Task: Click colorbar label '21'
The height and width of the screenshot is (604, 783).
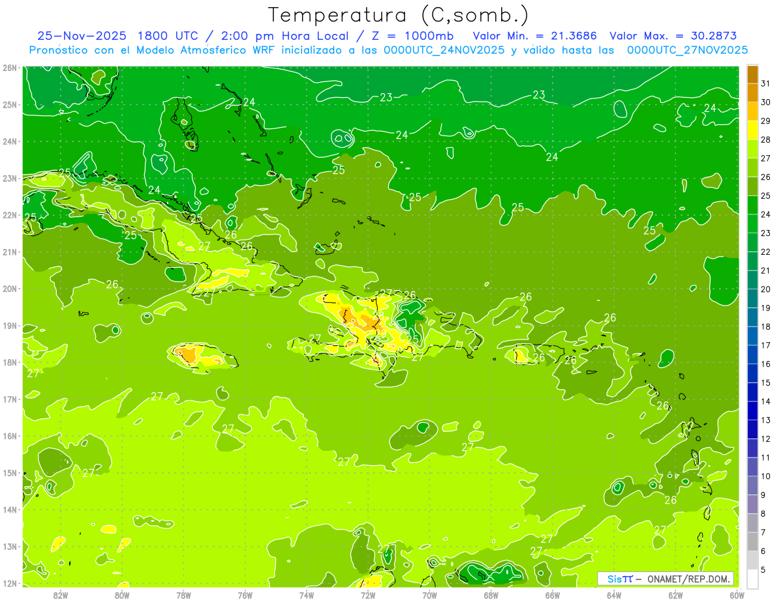Action: pyautogui.click(x=765, y=270)
